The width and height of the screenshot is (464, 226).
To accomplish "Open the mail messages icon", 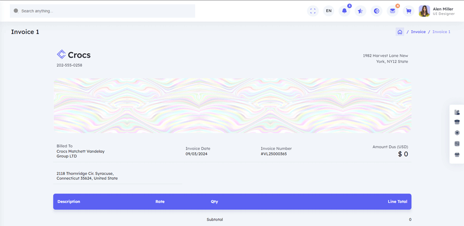I will [392, 11].
